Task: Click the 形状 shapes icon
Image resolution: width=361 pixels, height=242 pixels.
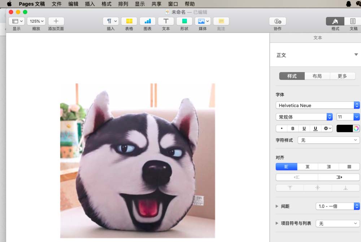Action: pos(184,22)
